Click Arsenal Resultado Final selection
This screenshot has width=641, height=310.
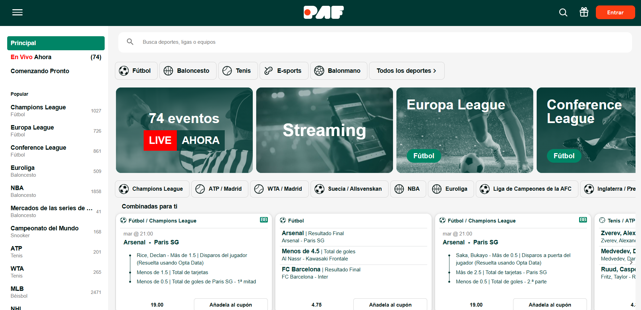[354, 237]
